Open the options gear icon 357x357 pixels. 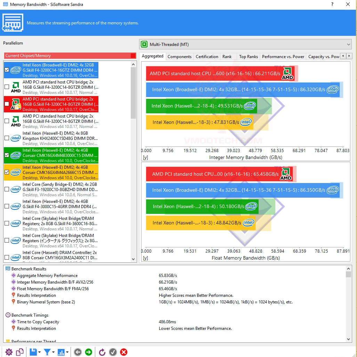(9, 352)
